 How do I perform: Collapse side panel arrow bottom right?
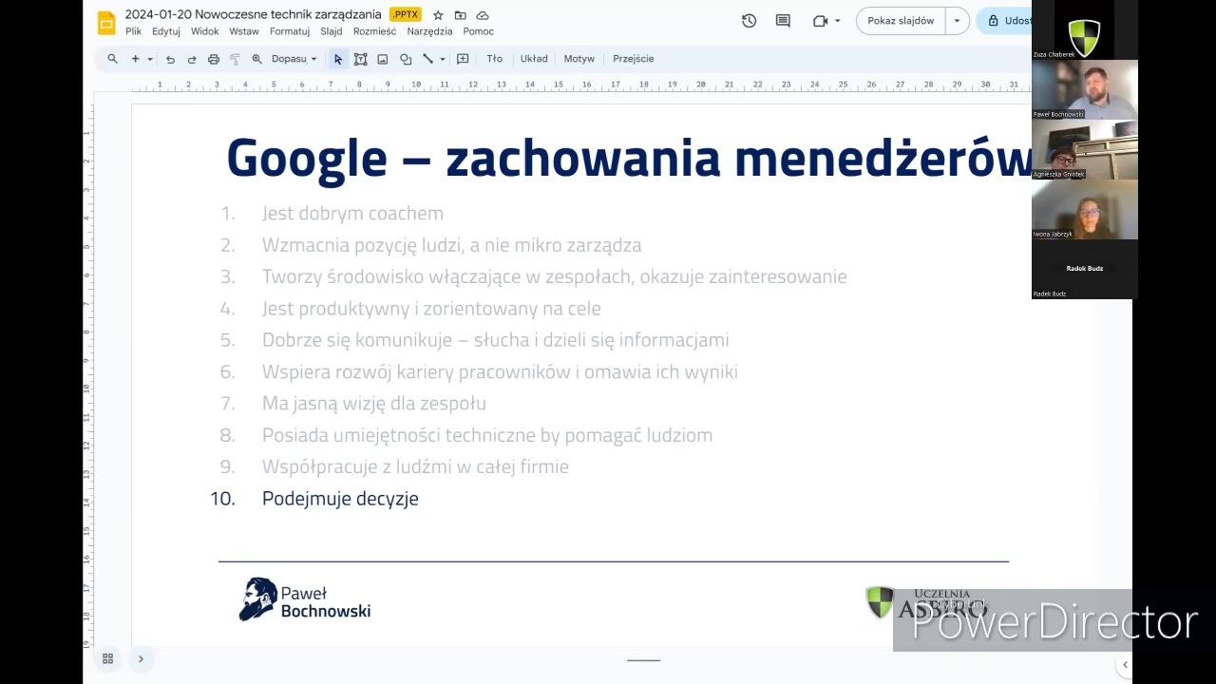pyautogui.click(x=1125, y=665)
